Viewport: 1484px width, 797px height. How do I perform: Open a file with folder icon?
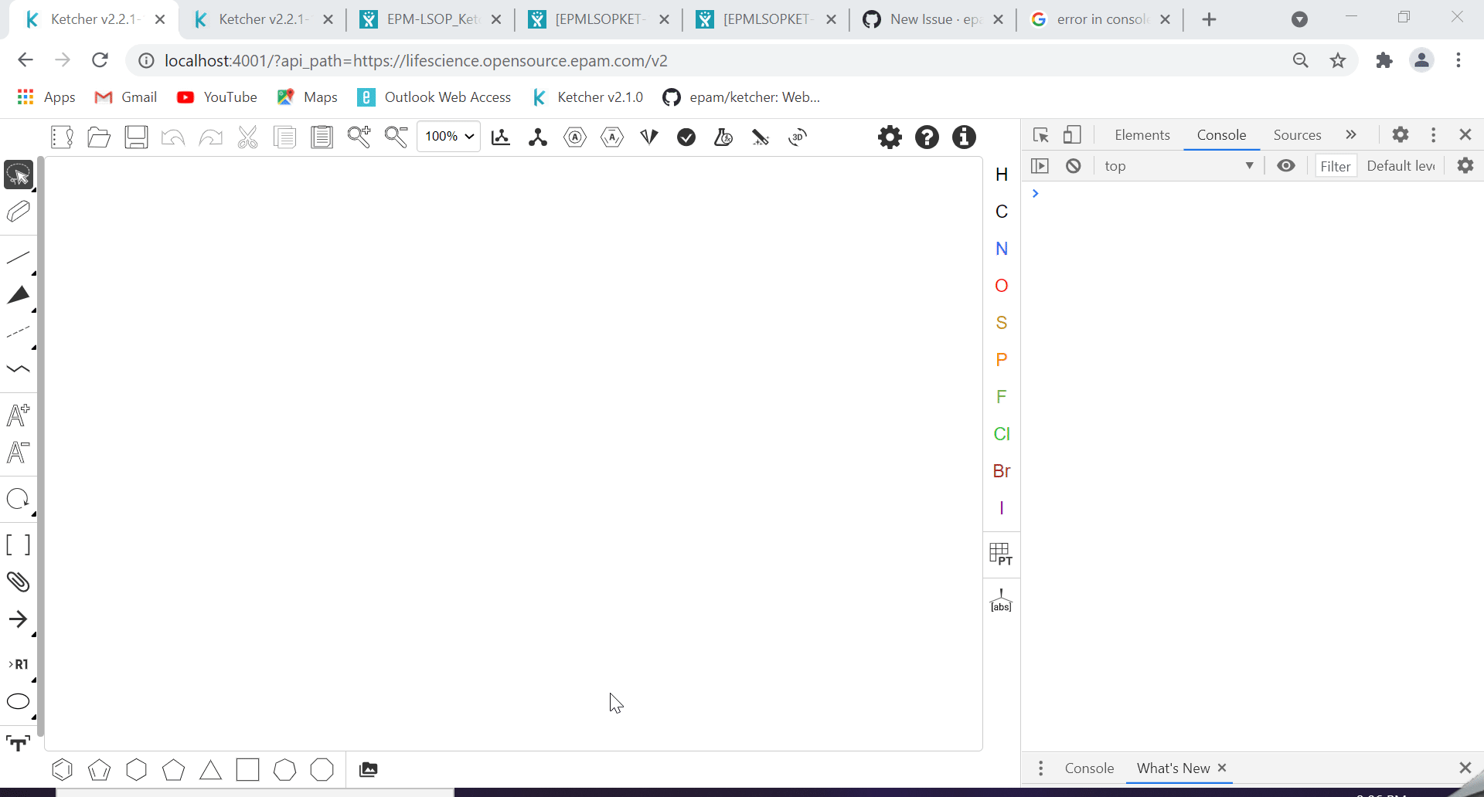[x=99, y=137]
